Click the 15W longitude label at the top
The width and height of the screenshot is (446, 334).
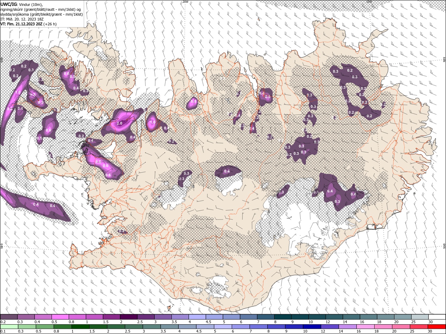point(369,2)
